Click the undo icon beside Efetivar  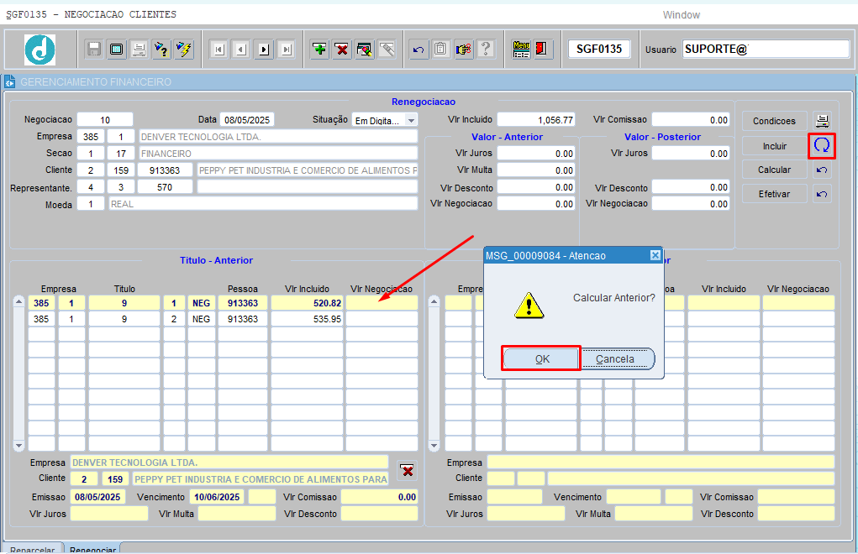click(x=822, y=194)
